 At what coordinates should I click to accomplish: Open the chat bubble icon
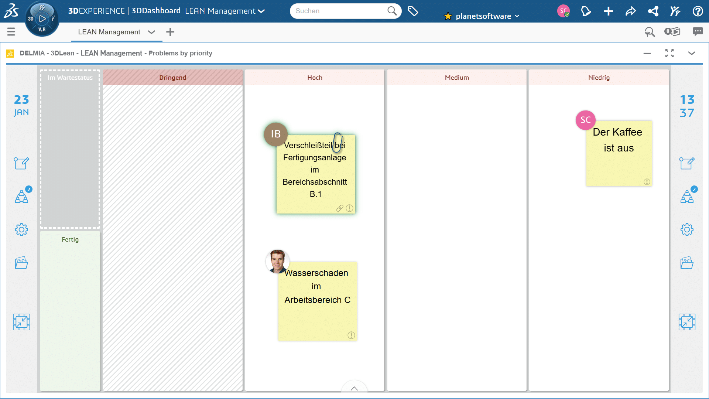(698, 32)
